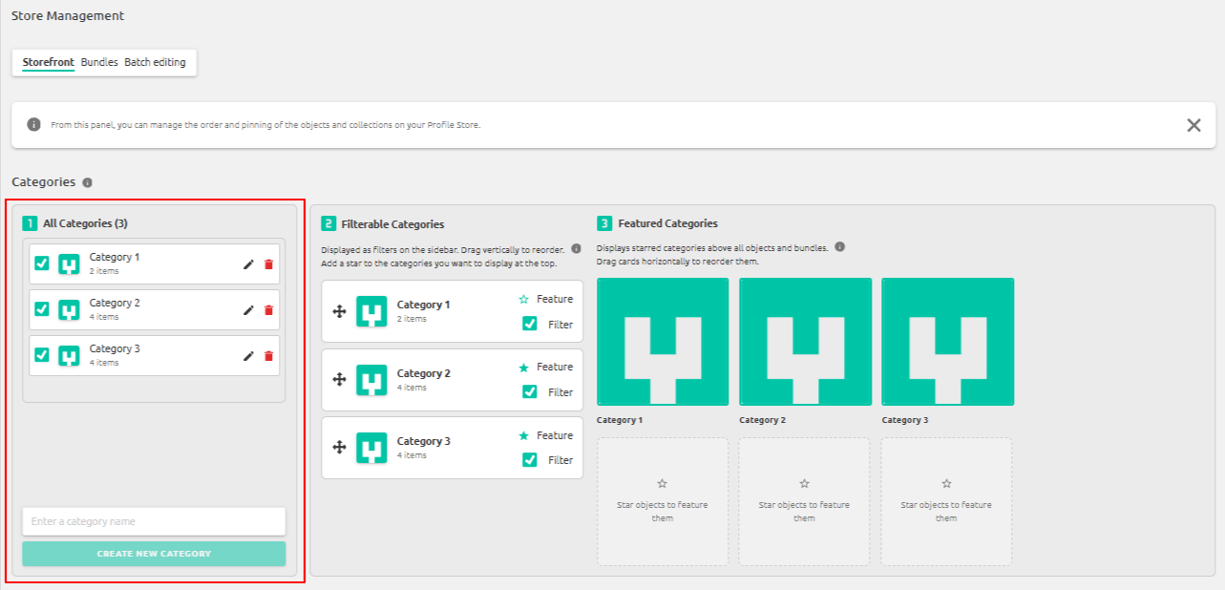Select the featured Category 2 card thumbnail
Viewport: 1225px width, 590px height.
pos(805,342)
